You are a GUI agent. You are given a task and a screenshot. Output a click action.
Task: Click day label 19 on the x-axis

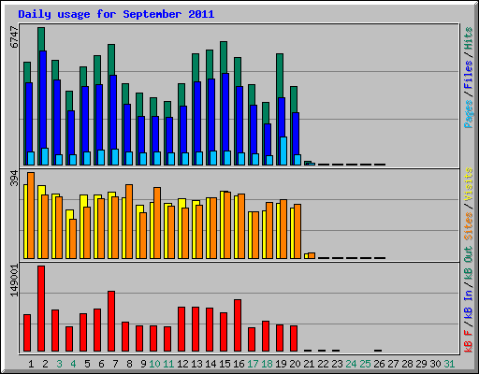coord(281,364)
